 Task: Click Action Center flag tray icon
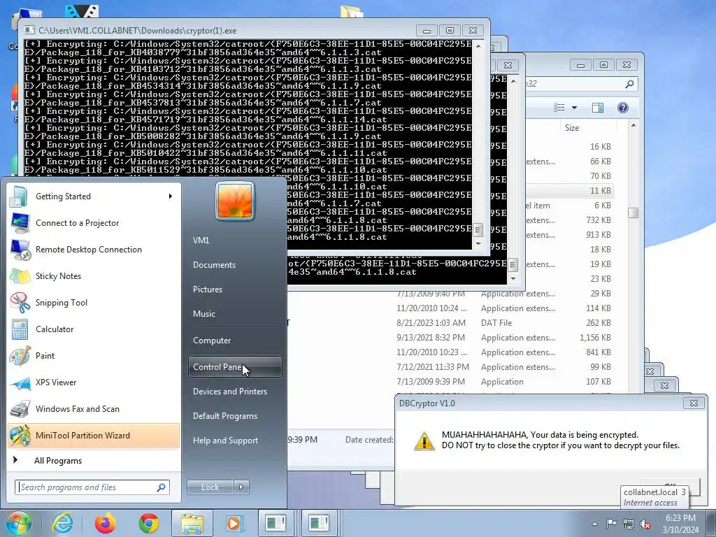[611, 524]
